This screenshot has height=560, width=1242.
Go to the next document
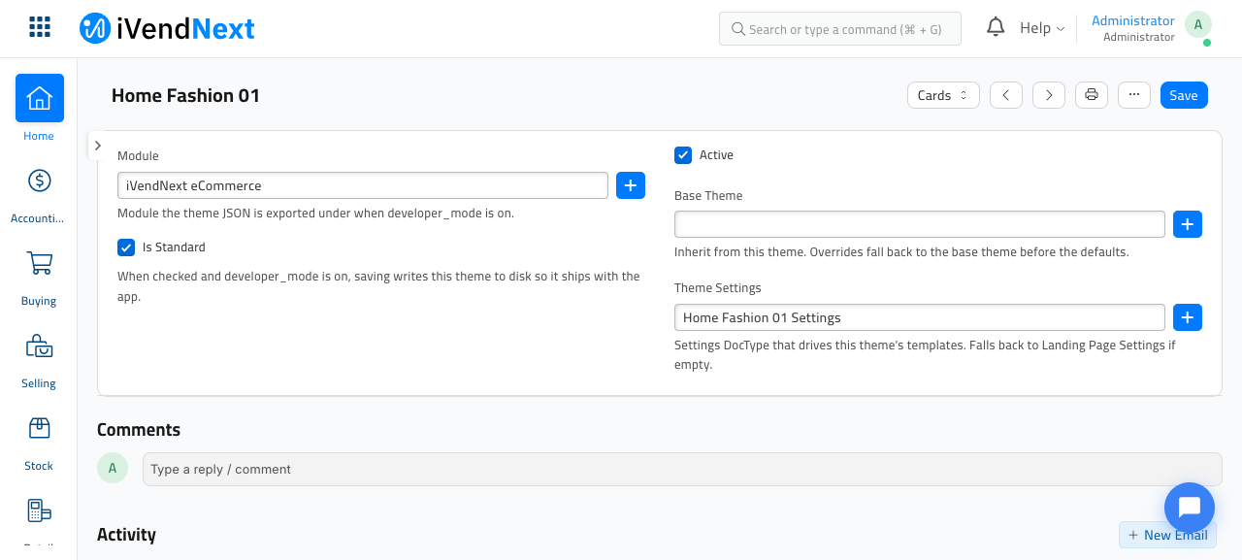coord(1049,95)
